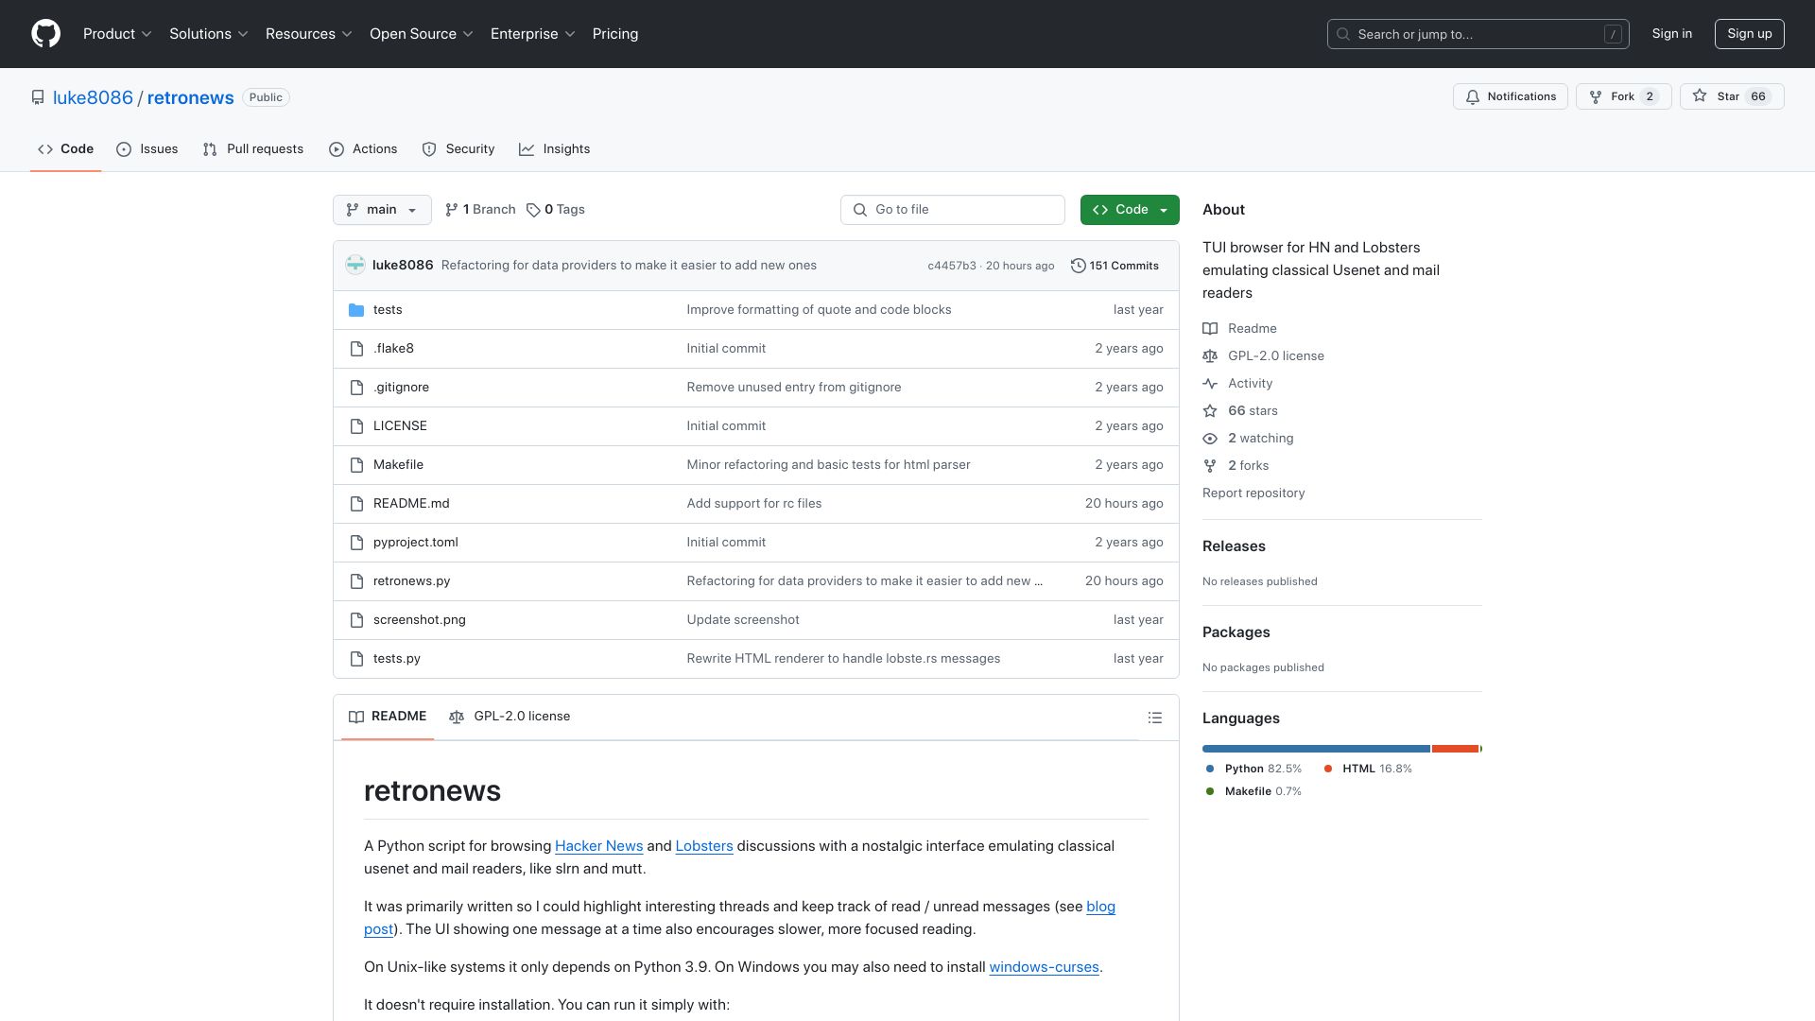Open the Insights tab
1815x1021 pixels.
555,149
